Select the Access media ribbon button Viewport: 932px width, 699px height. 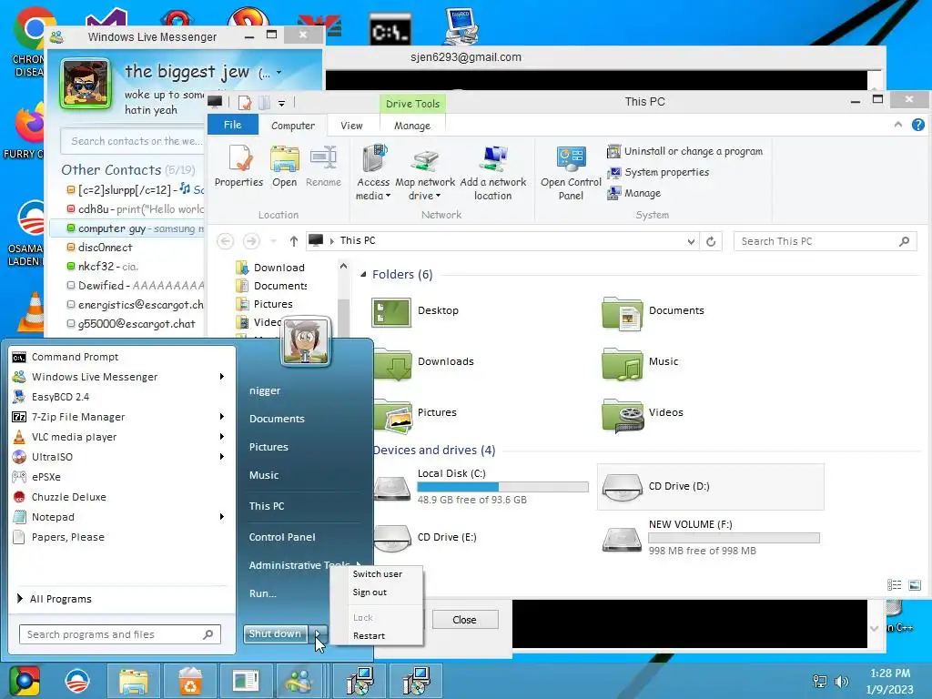(373, 172)
